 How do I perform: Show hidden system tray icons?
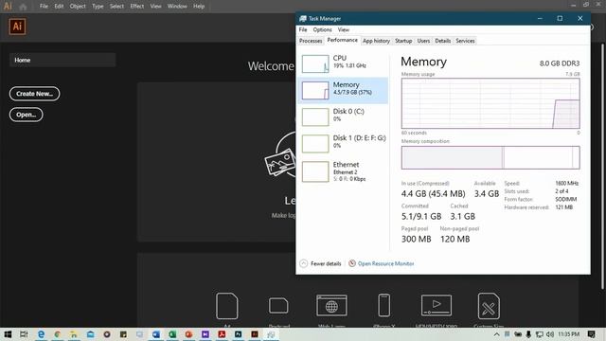[x=496, y=334]
